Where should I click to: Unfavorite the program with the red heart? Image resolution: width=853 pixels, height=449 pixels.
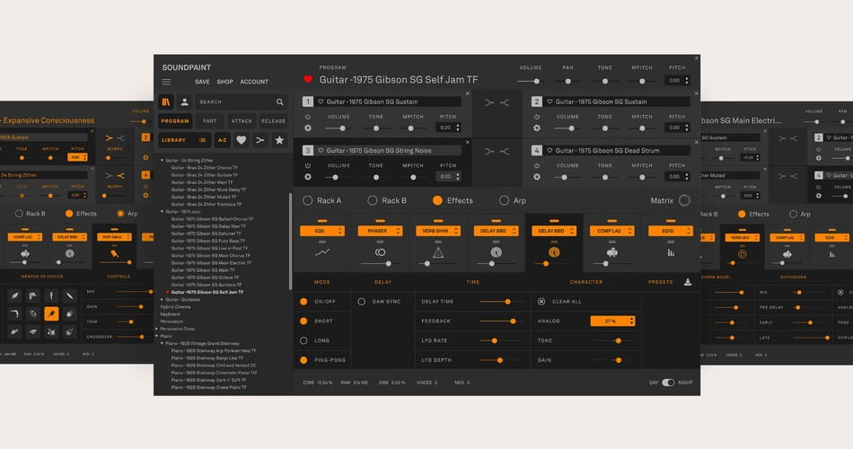tap(307, 79)
